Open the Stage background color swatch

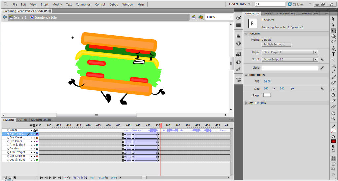click(267, 95)
